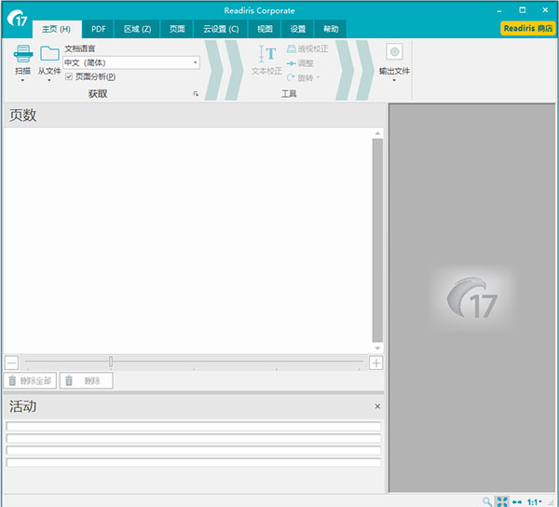
Task: Click the zoom-in plus icon under pages
Action: pyautogui.click(x=375, y=363)
